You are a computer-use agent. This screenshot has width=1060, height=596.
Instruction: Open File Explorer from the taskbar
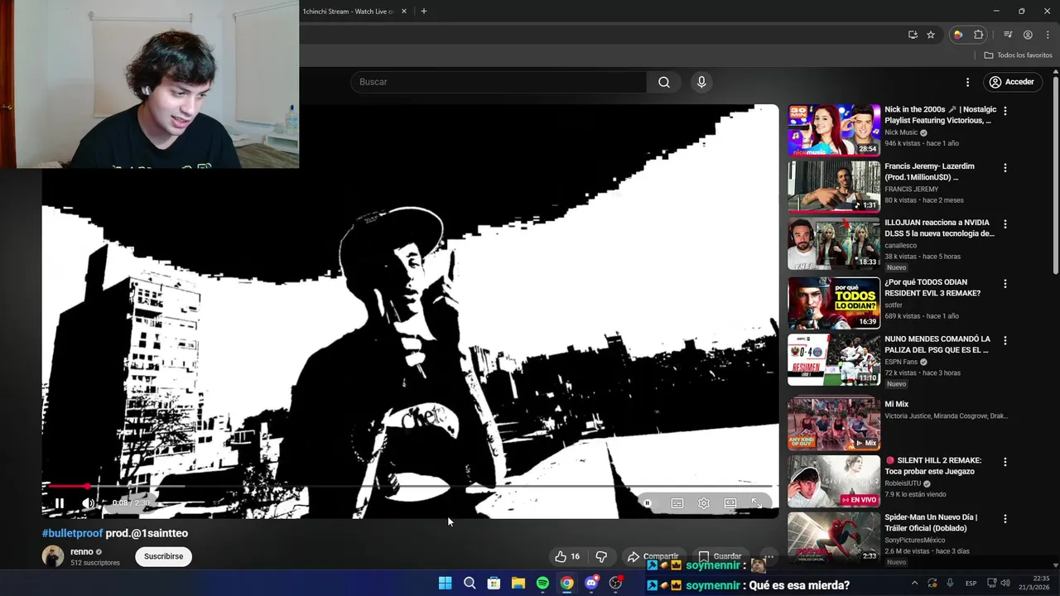tap(518, 583)
